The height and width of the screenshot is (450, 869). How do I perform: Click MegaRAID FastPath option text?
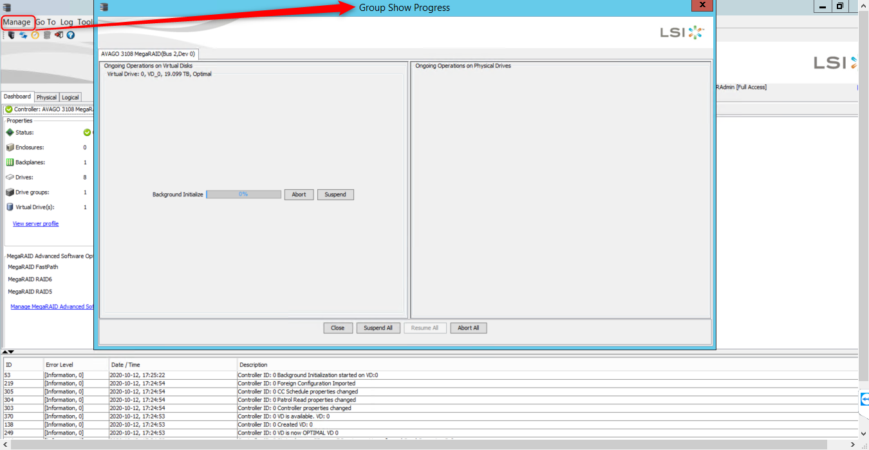33,267
